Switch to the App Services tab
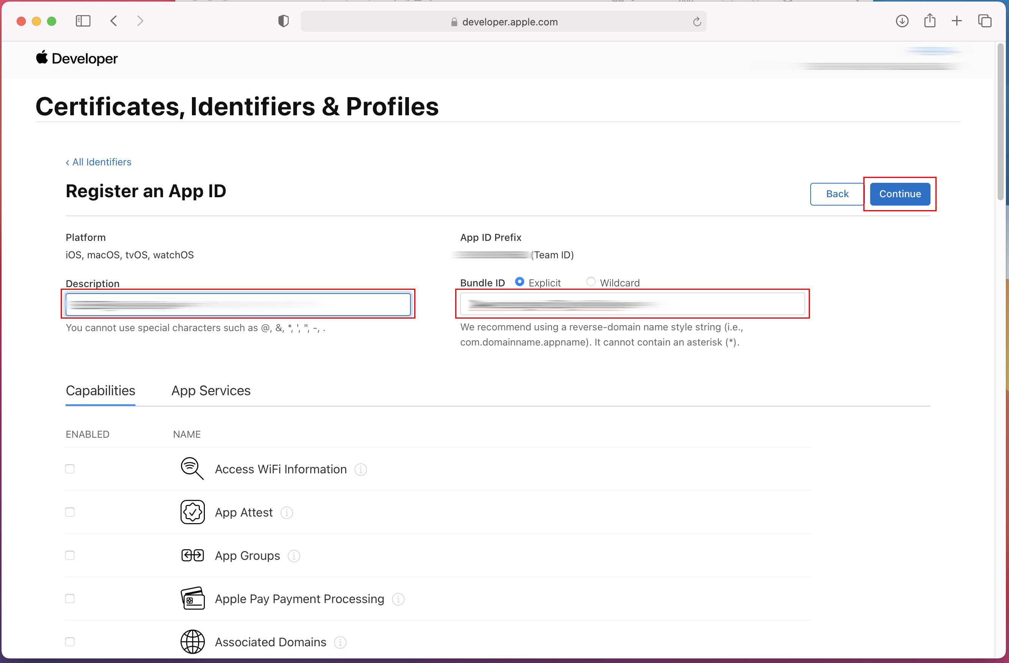This screenshot has height=663, width=1009. pyautogui.click(x=211, y=390)
